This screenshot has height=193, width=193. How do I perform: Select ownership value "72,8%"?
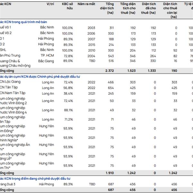[x=68, y=56]
